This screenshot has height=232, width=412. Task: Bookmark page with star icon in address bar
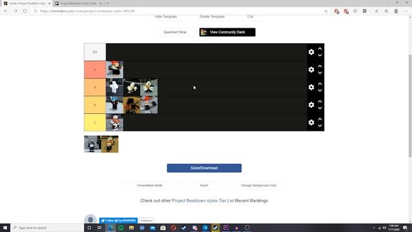[326, 11]
